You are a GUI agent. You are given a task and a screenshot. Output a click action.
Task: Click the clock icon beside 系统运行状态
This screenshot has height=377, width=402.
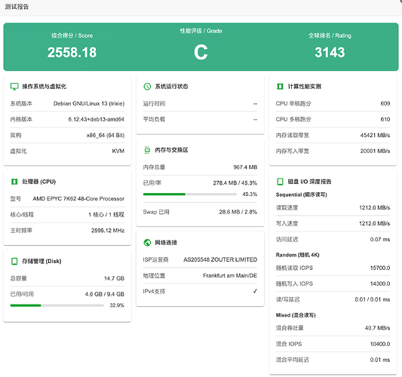tap(147, 87)
